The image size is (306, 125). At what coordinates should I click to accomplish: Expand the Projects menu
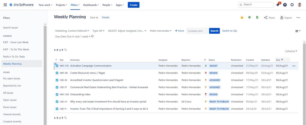(x=61, y=5)
